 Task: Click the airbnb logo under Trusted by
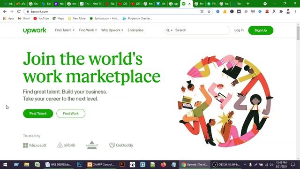pyautogui.click(x=66, y=145)
